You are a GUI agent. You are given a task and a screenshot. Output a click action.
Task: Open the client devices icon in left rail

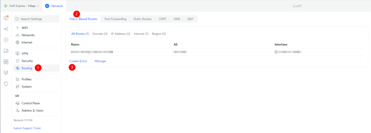click(6, 51)
